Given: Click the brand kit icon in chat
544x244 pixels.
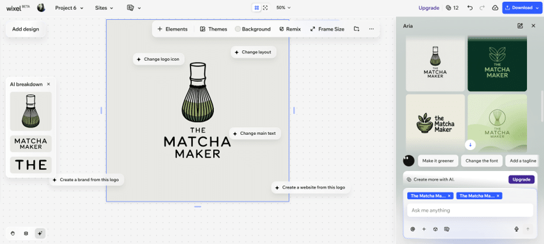Looking at the screenshot, I should [x=447, y=229].
